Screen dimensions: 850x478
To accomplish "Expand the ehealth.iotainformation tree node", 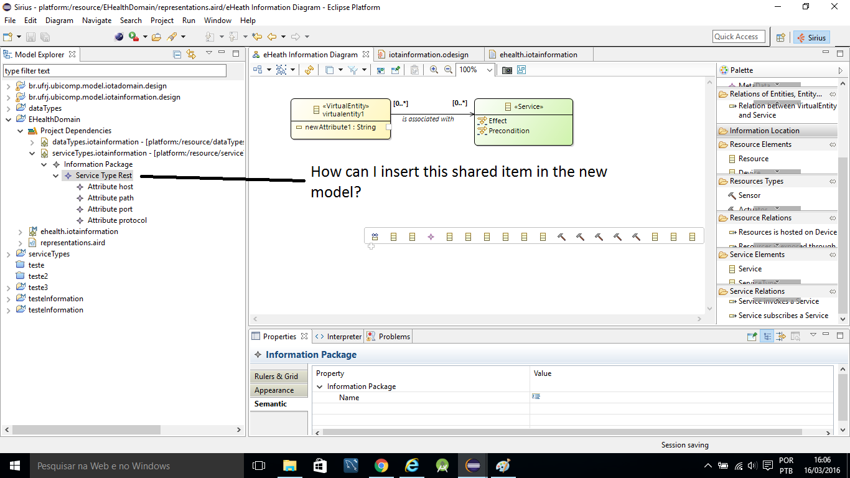I will (21, 232).
